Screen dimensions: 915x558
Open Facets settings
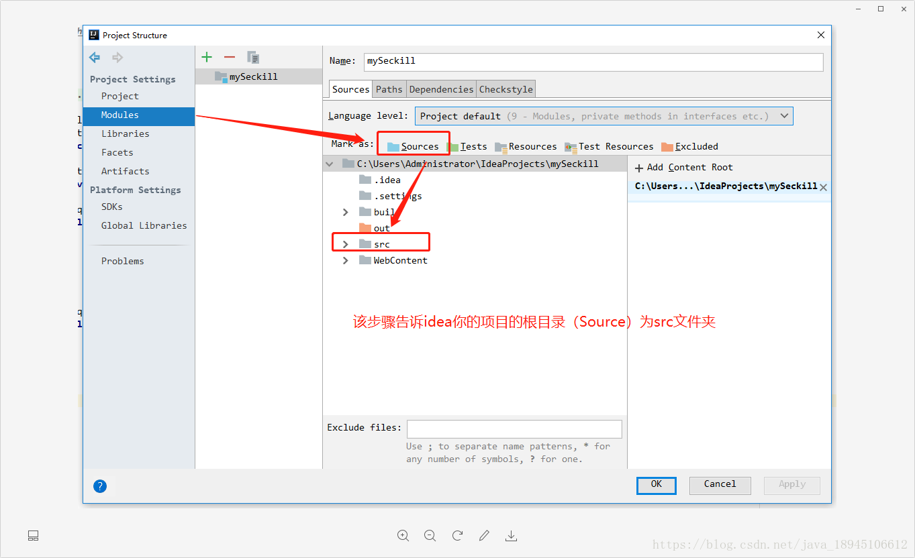tap(117, 152)
